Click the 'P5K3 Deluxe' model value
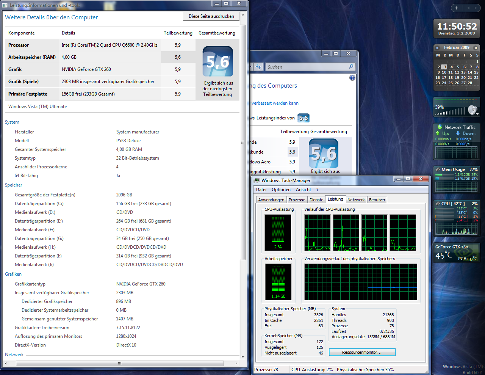This screenshot has height=375, width=485. pos(128,141)
